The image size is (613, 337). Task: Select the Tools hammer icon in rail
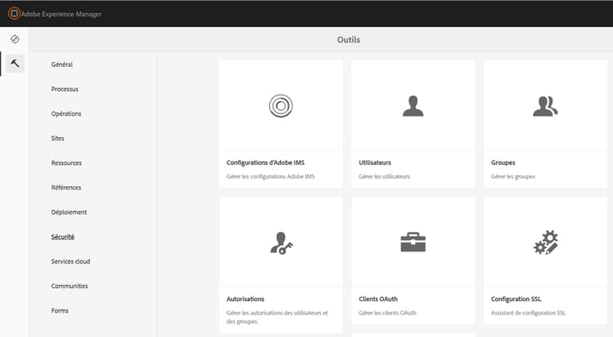pos(15,64)
